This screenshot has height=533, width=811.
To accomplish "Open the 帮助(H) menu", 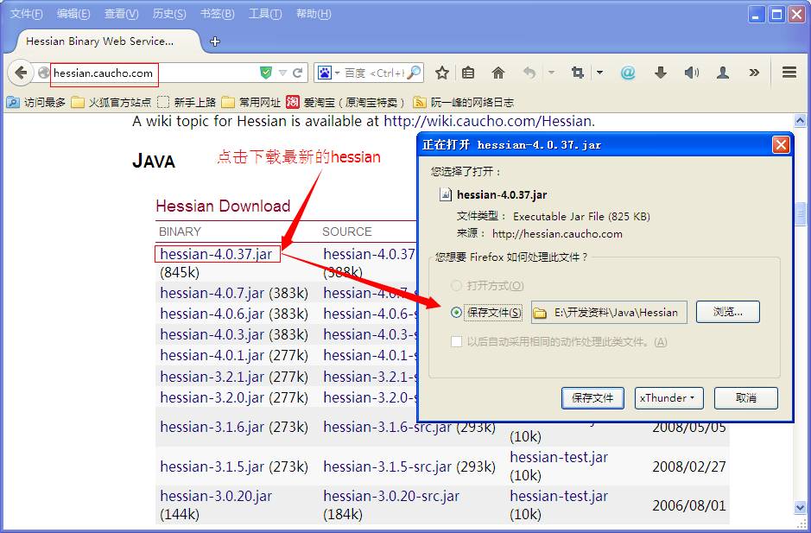I will tap(314, 14).
